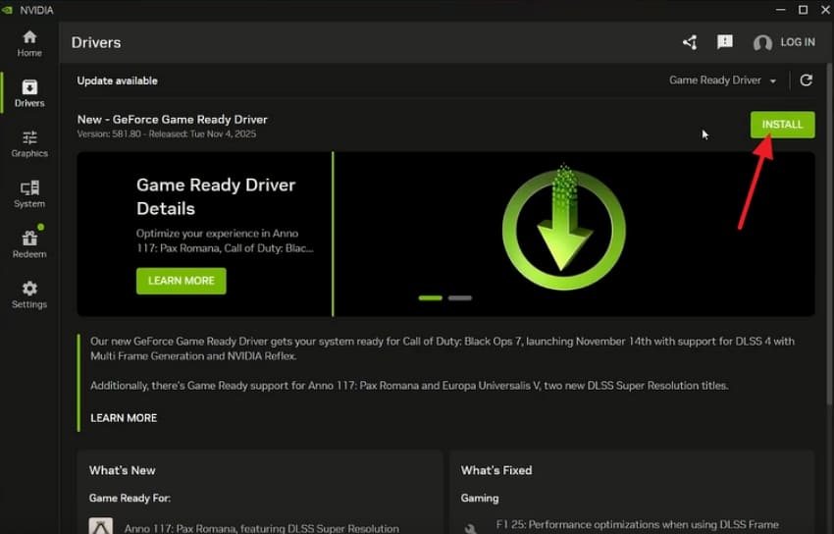Open the Graphics settings page
Viewport: 834px width, 534px height.
(29, 144)
